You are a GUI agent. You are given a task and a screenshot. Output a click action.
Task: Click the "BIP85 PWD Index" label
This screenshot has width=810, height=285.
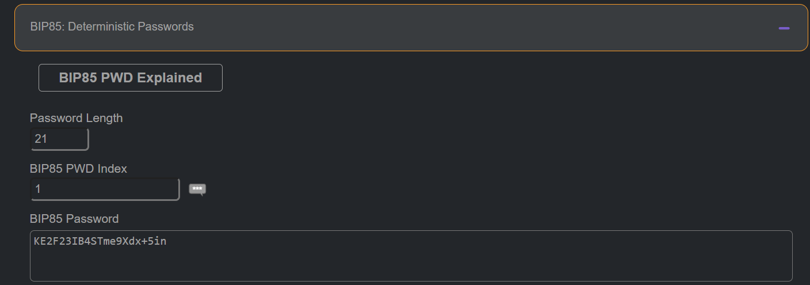tap(78, 169)
